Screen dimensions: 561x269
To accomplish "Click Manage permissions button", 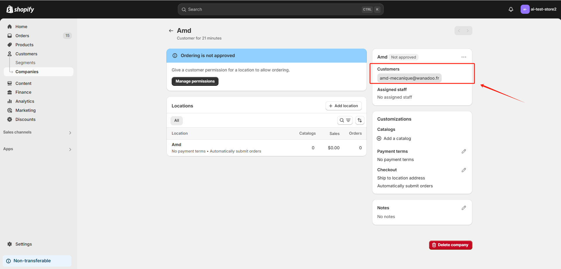I will coord(195,81).
